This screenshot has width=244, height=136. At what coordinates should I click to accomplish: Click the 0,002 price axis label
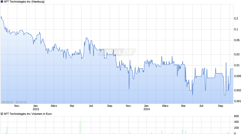coord(238,90)
